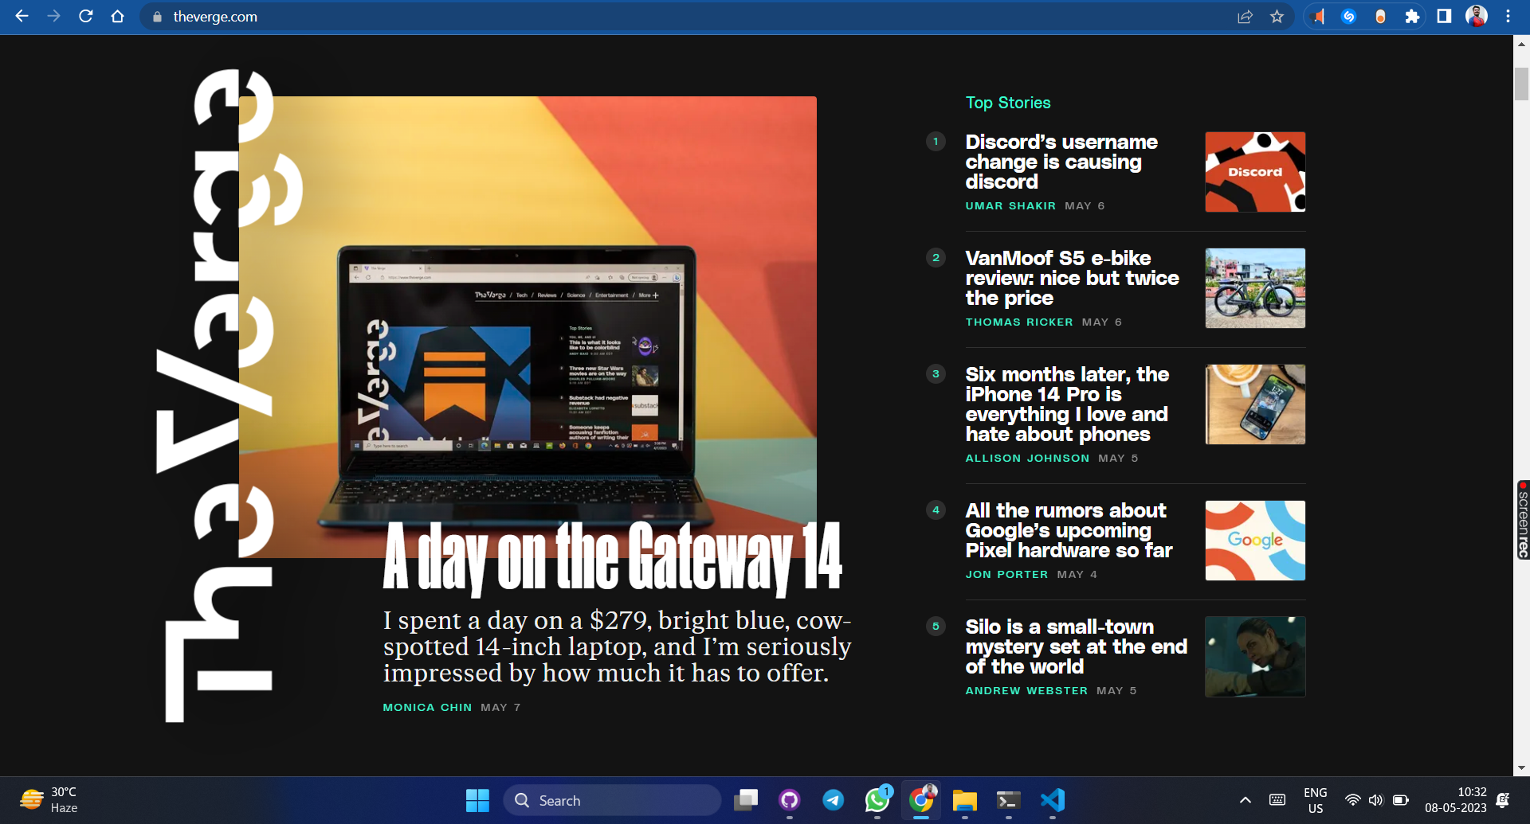Share this page from the address bar
This screenshot has width=1530, height=824.
pos(1245,17)
